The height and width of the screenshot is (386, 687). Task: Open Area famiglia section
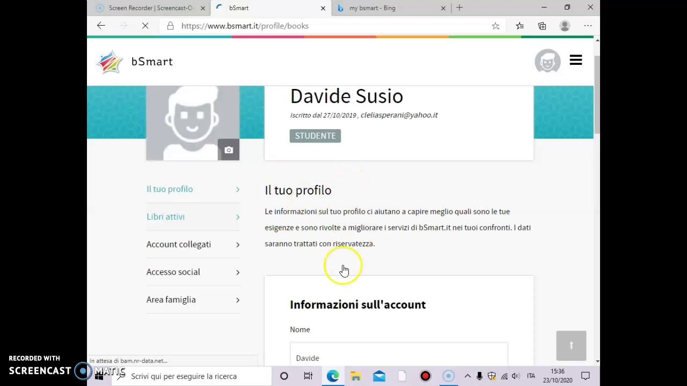tap(171, 300)
